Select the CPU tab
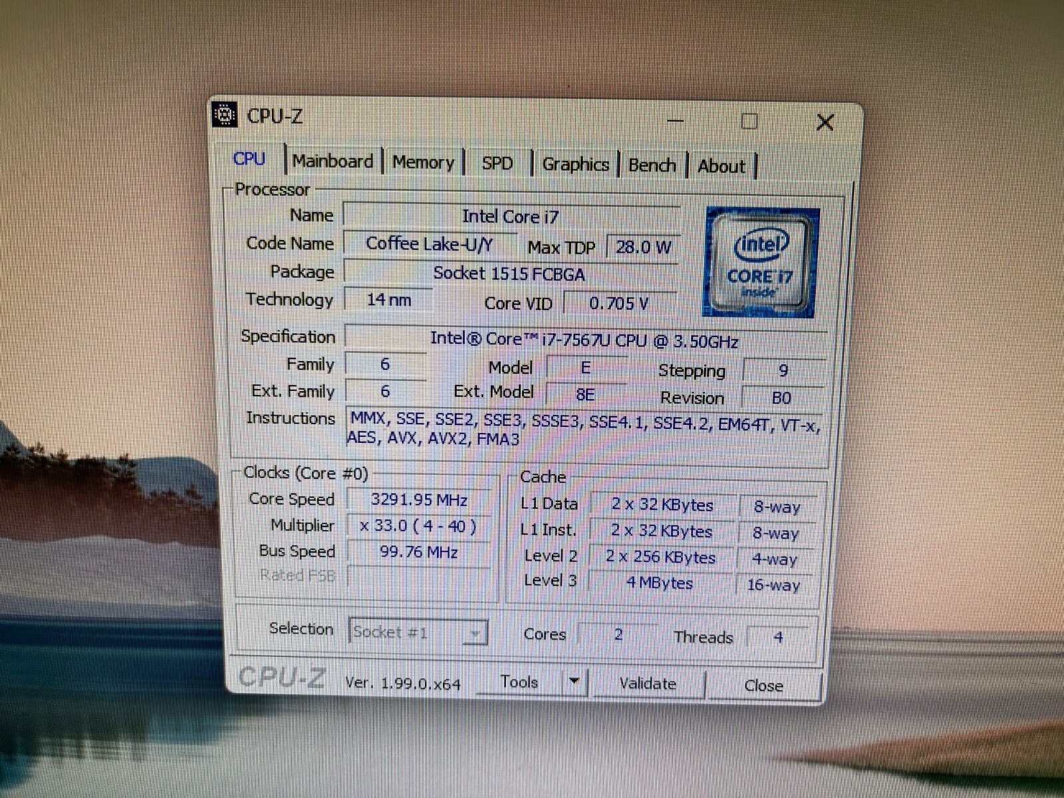 pos(249,159)
